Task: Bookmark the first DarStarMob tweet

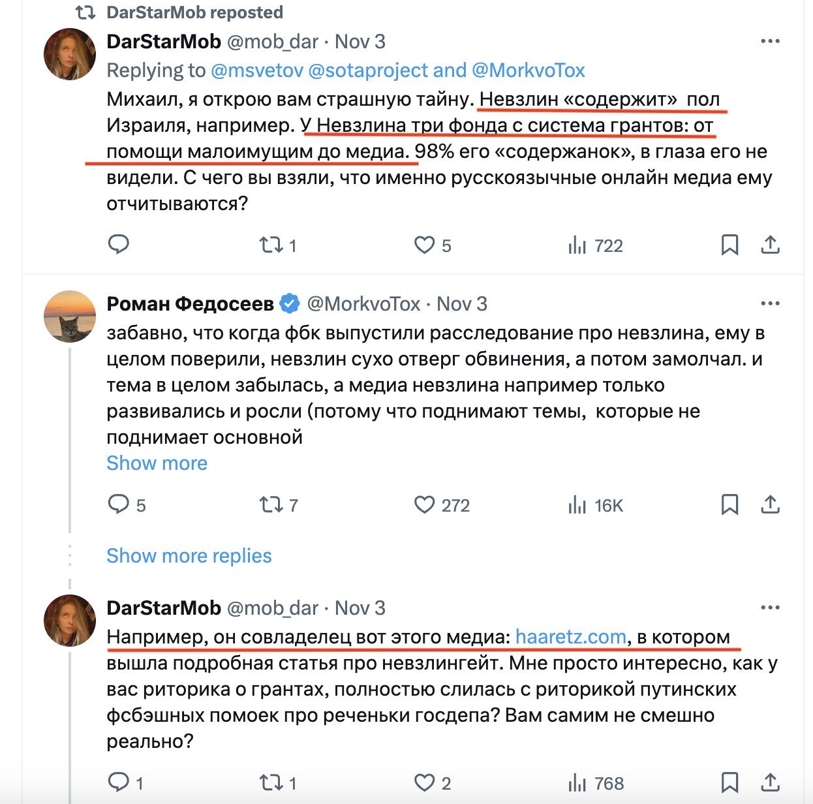Action: 729,245
